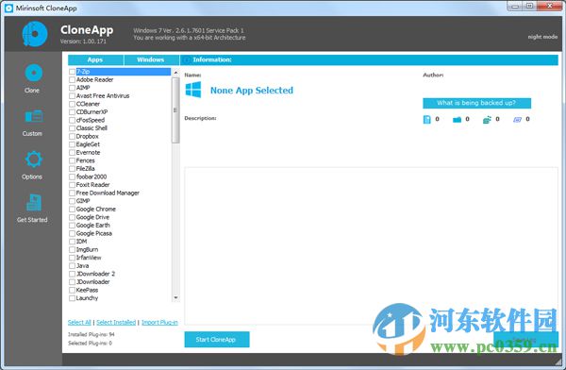Select the GIMP list entry
Screen dimensions: 566x370
[x=83, y=201]
